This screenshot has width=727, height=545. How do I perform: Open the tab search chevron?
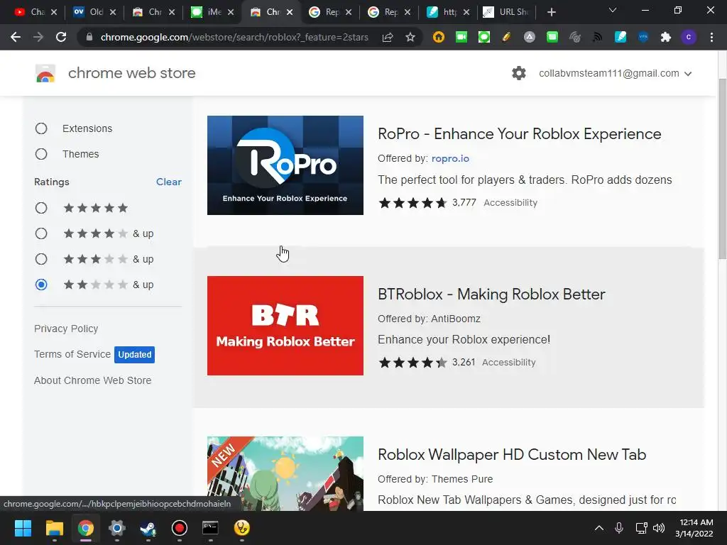613,10
